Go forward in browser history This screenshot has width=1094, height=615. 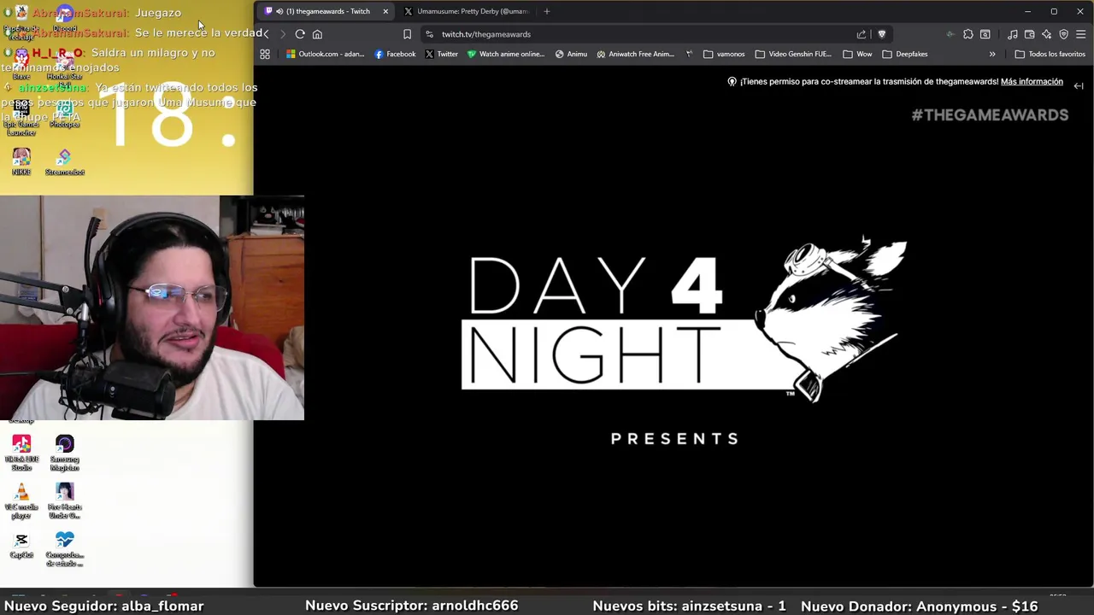point(283,34)
